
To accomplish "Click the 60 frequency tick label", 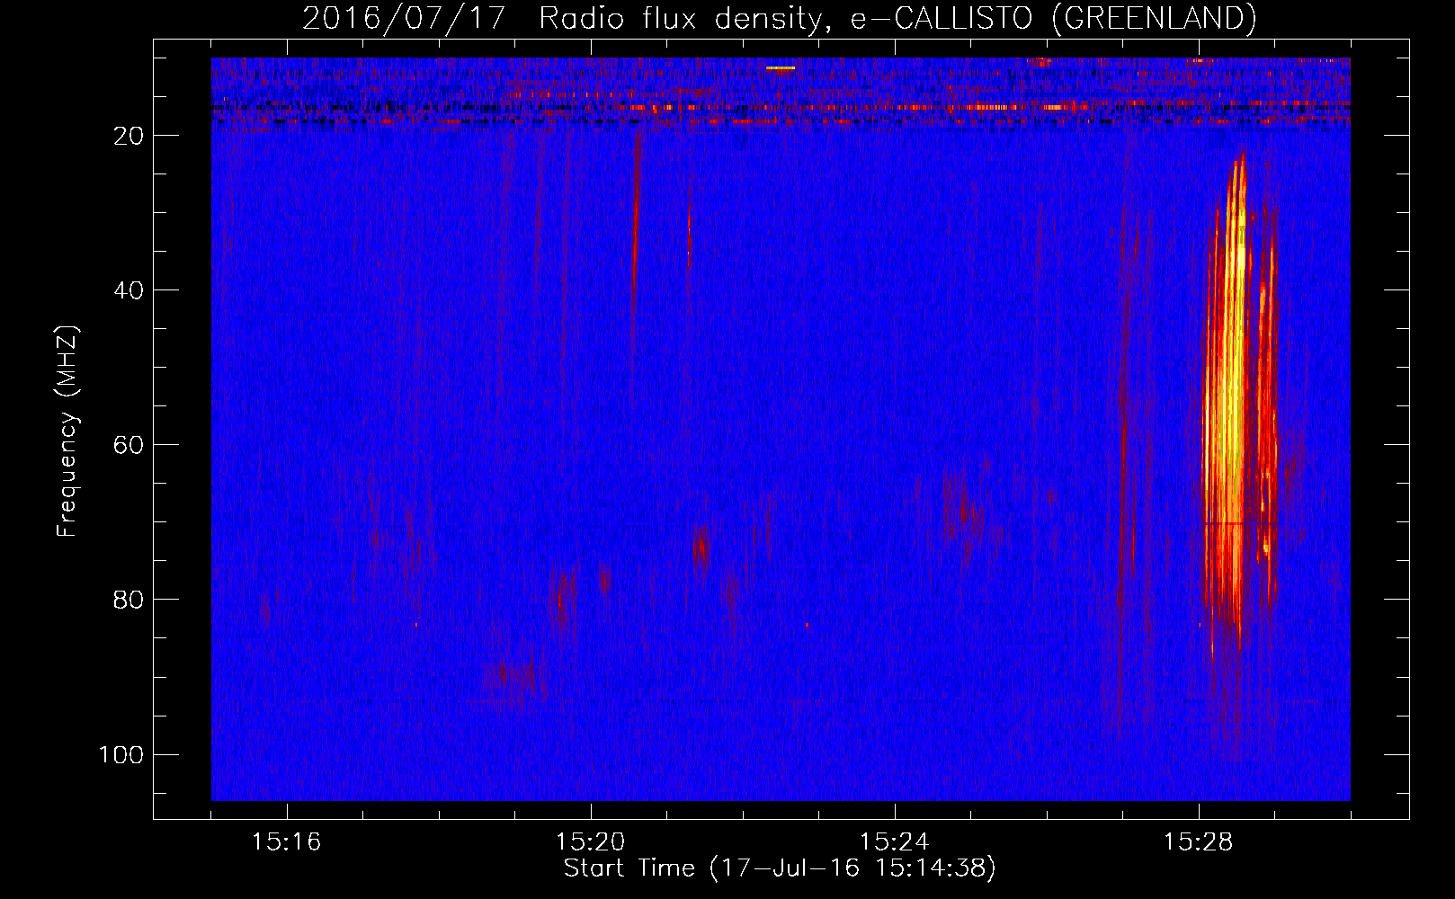I will click(x=129, y=445).
